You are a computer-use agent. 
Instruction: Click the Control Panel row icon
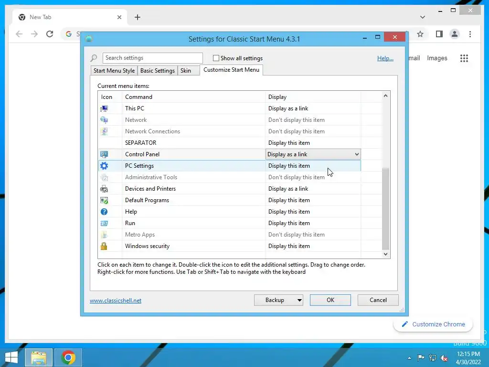(104, 154)
